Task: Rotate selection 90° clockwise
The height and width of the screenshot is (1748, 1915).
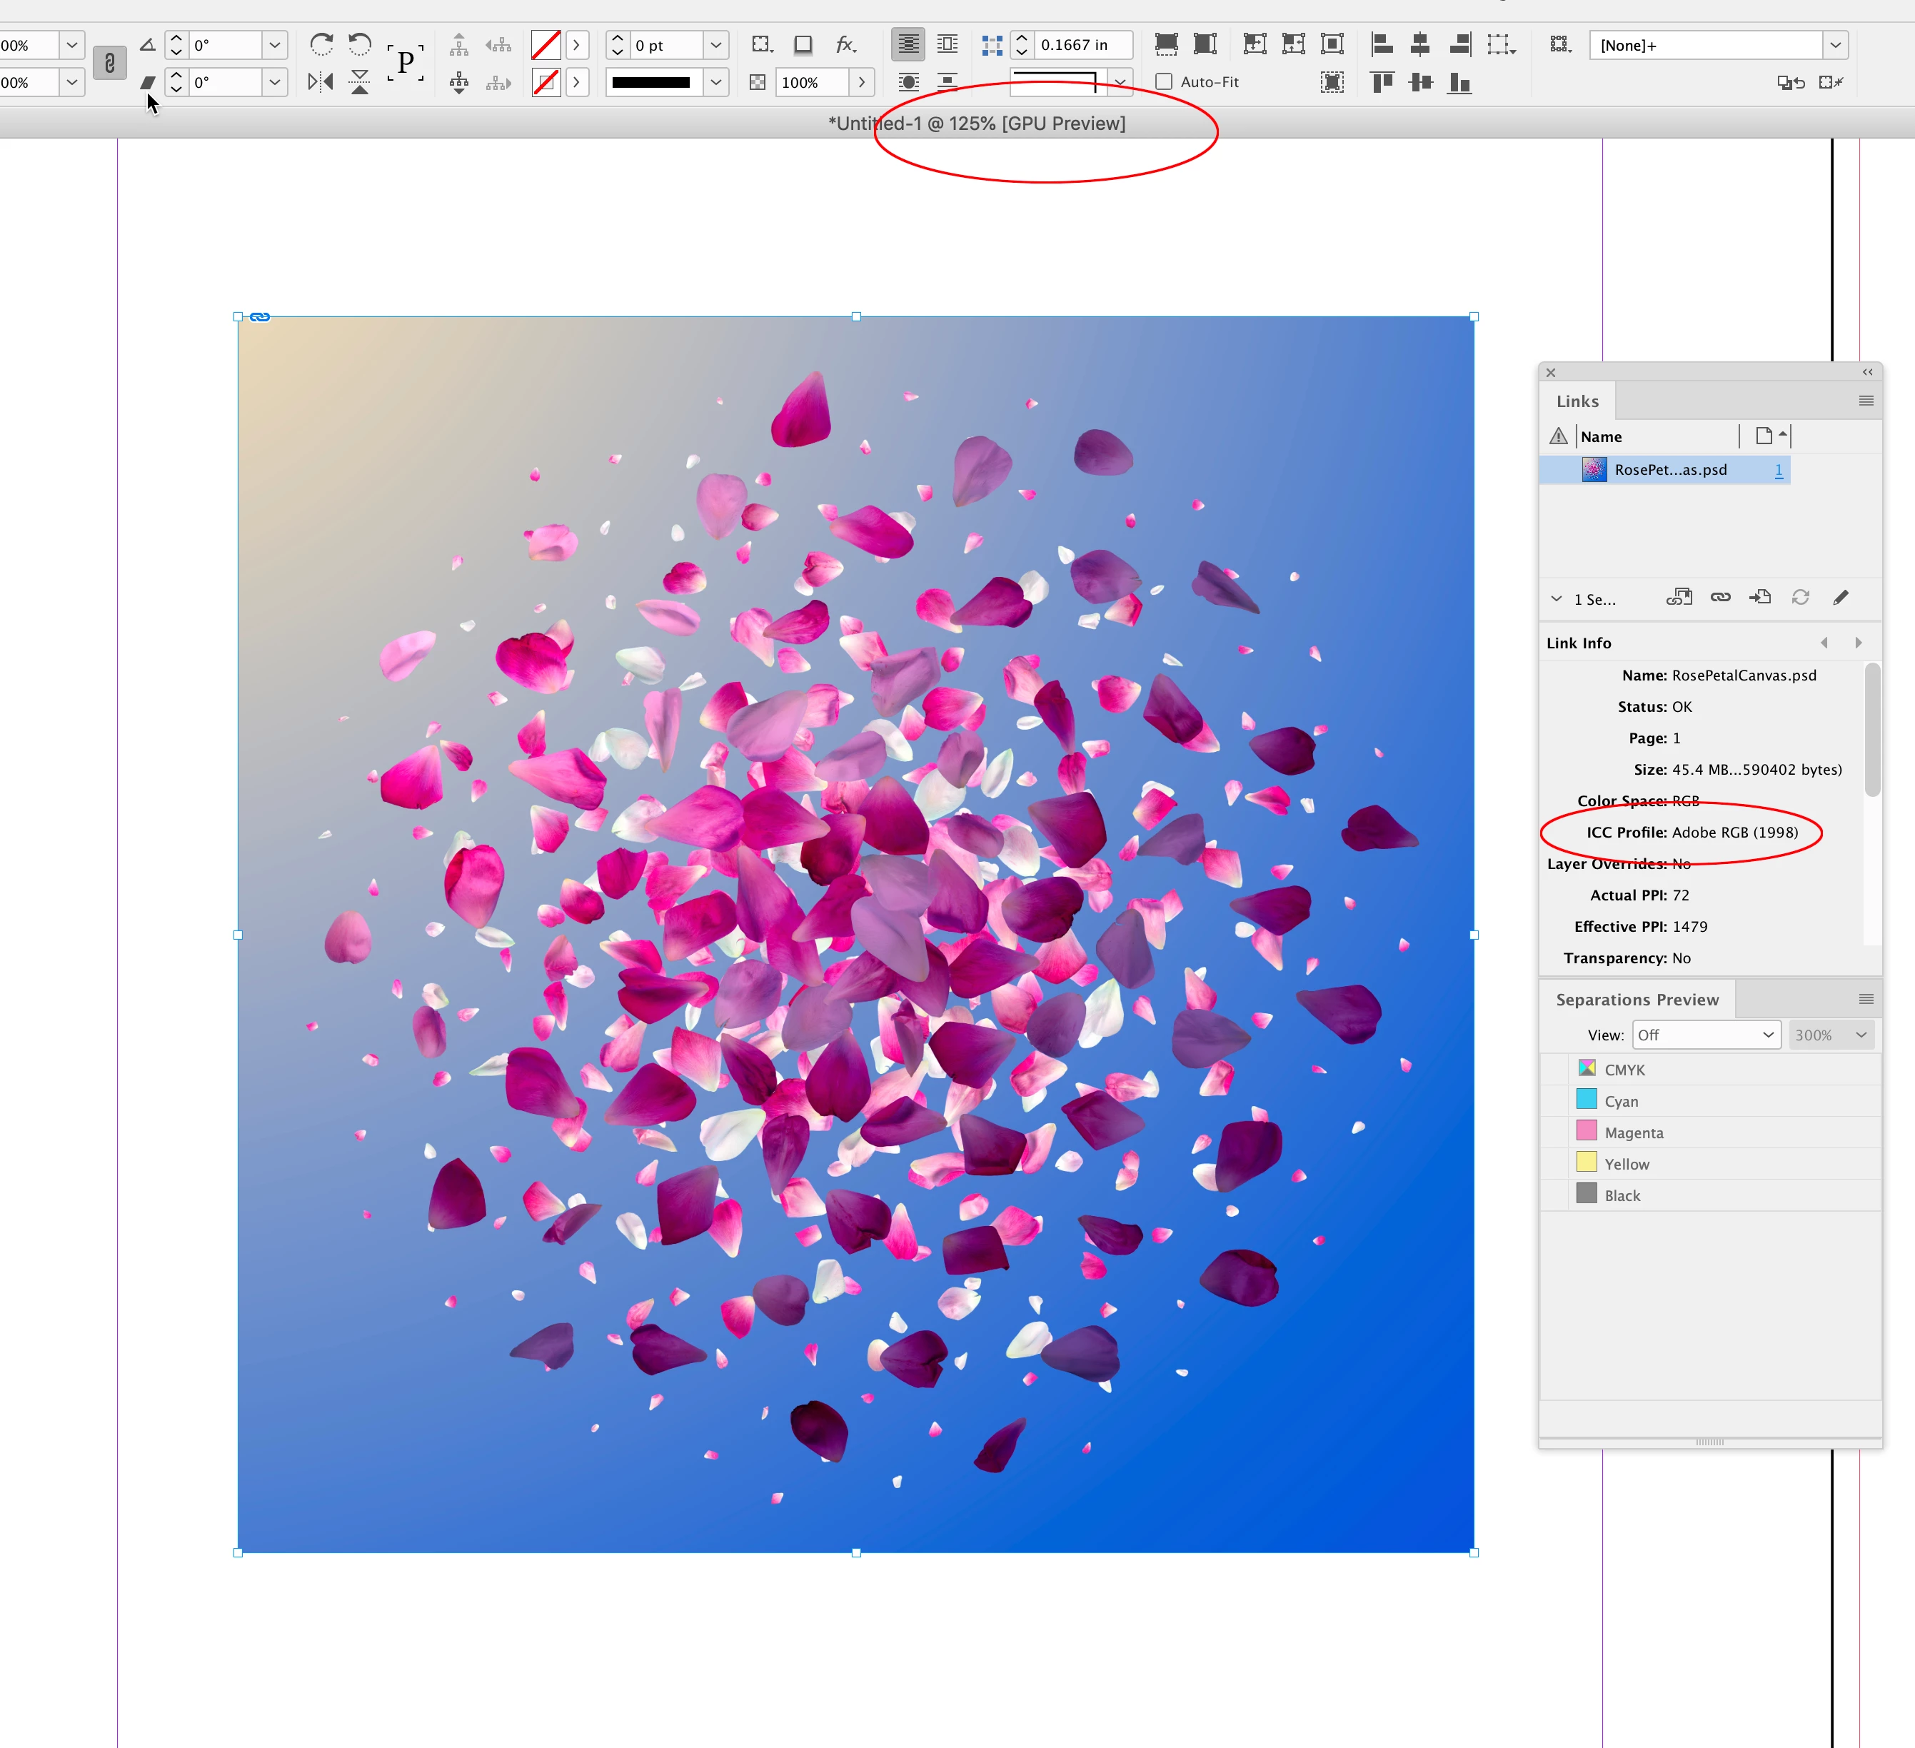Action: (x=321, y=44)
